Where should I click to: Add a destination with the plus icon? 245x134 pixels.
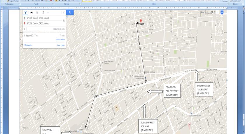click(x=24, y=29)
